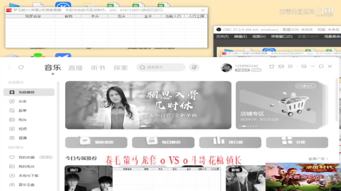Open the 每日推荐 button
The image size is (341, 191).
tap(163, 142)
